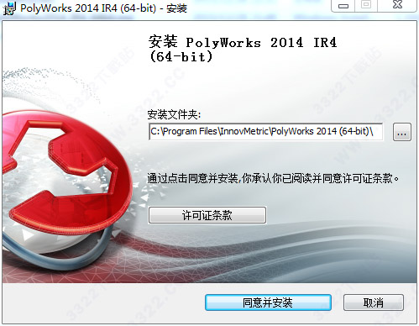Open the 许可证条款 license terms

(207, 215)
